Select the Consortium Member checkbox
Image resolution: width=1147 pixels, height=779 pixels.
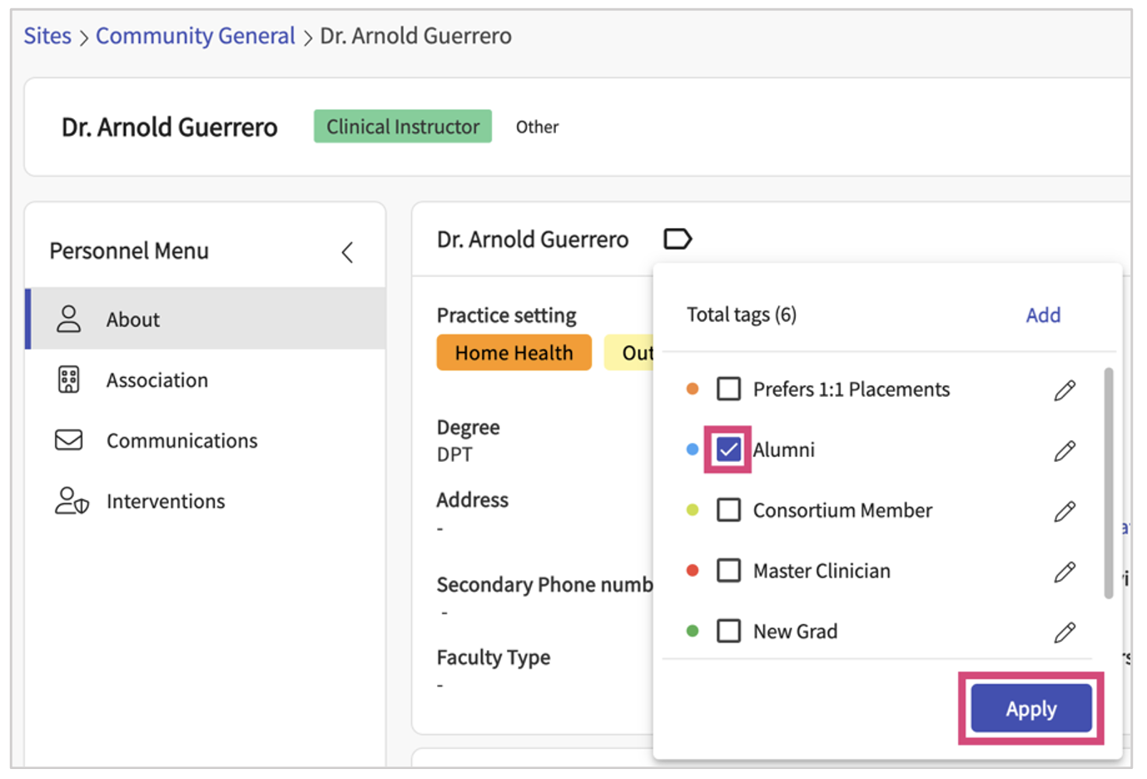coord(728,510)
